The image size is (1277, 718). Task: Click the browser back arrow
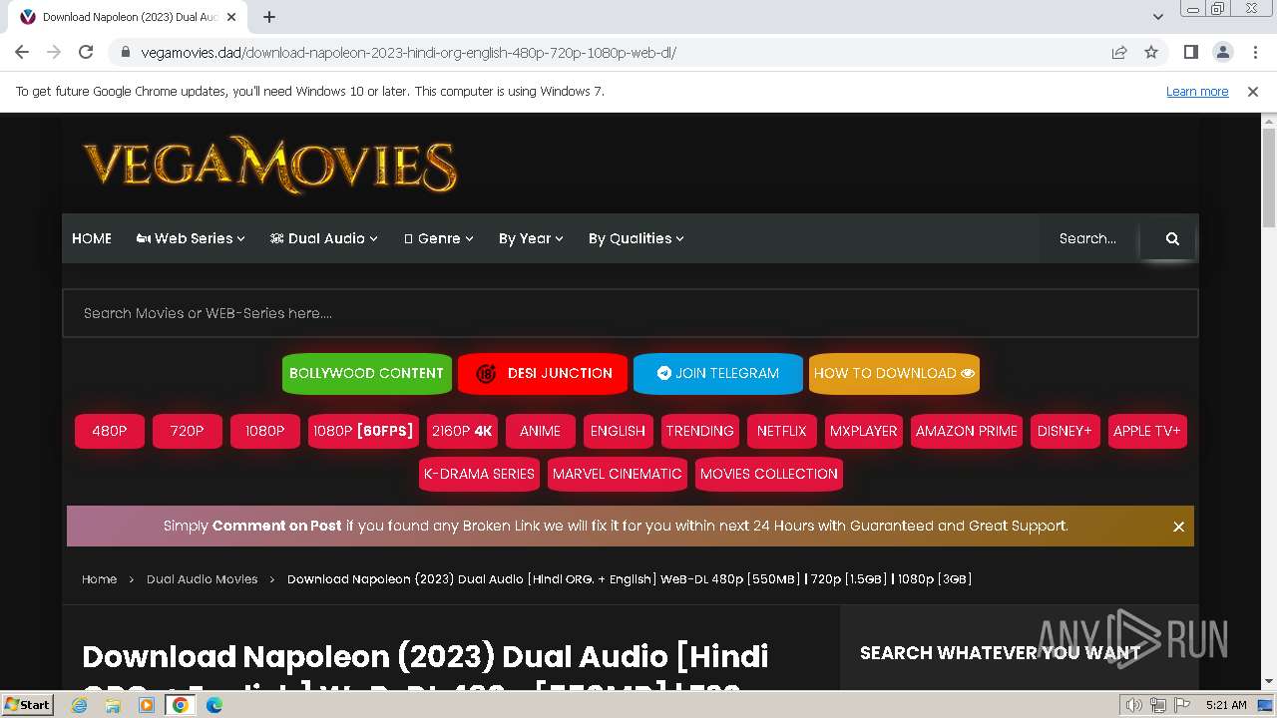pos(22,52)
